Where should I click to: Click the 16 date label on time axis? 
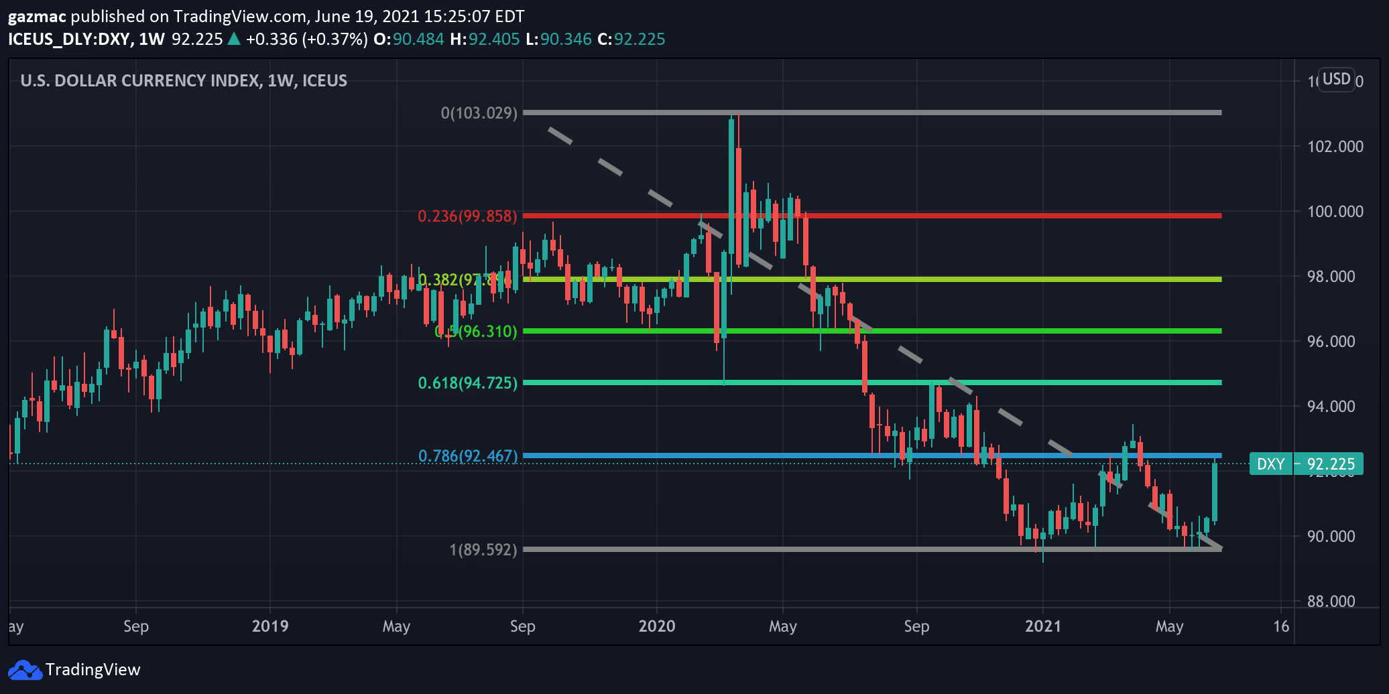click(x=1281, y=626)
